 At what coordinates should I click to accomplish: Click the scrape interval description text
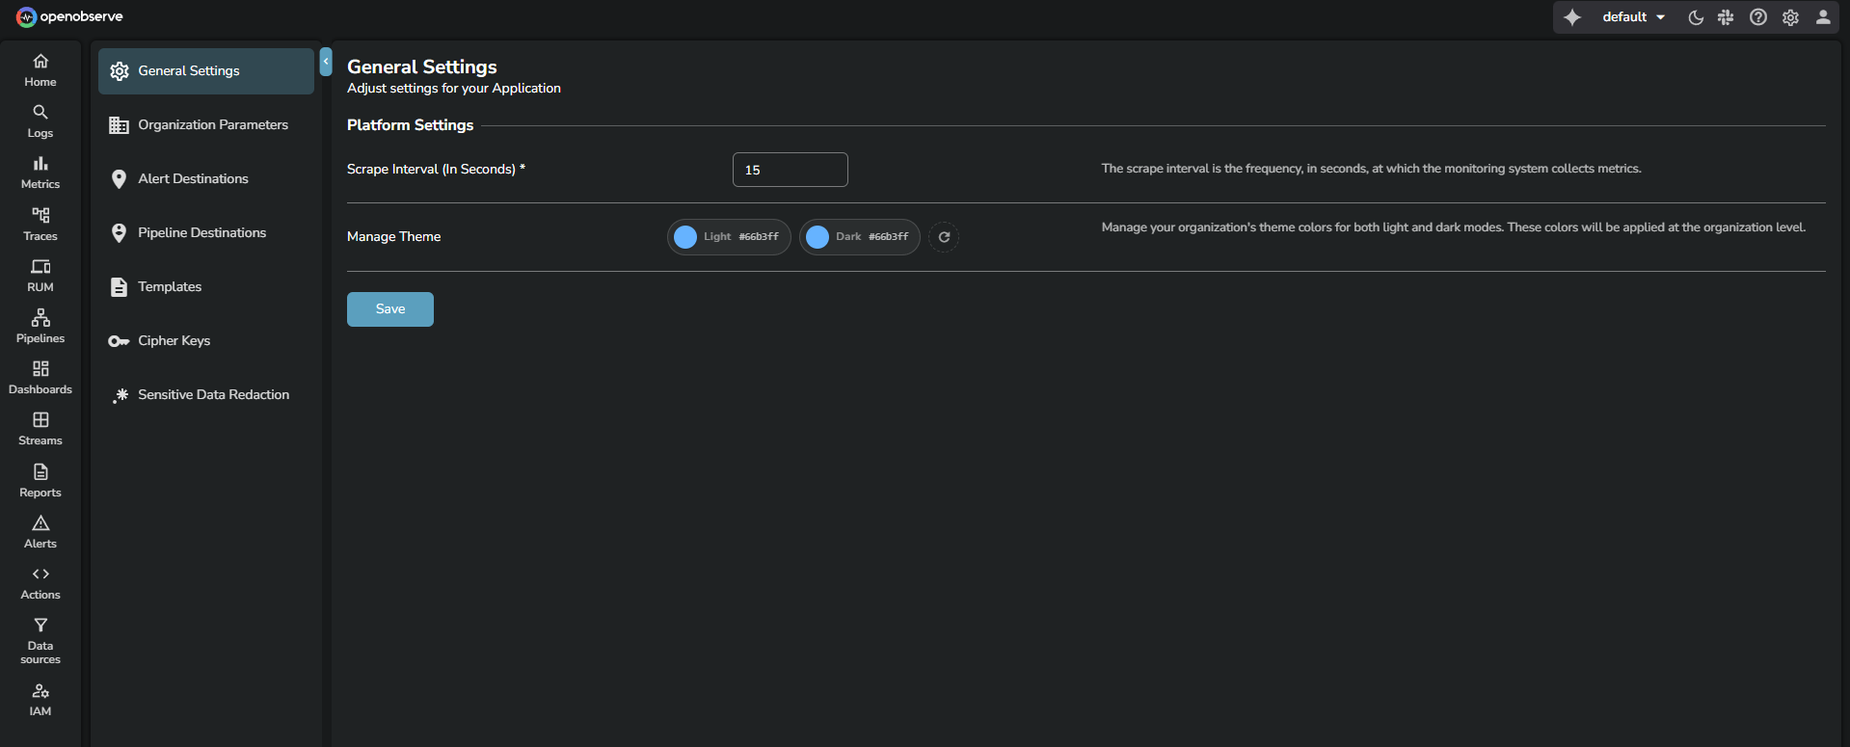tap(1371, 169)
